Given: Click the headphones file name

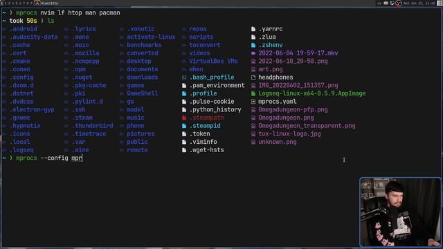Looking at the screenshot, I should click(x=275, y=77).
